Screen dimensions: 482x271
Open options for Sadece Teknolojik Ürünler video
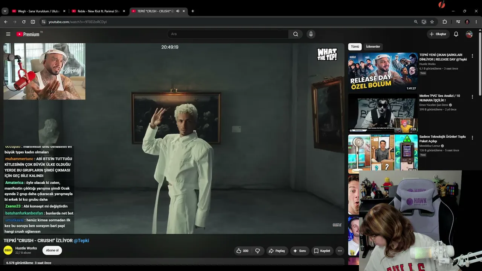coord(472,138)
